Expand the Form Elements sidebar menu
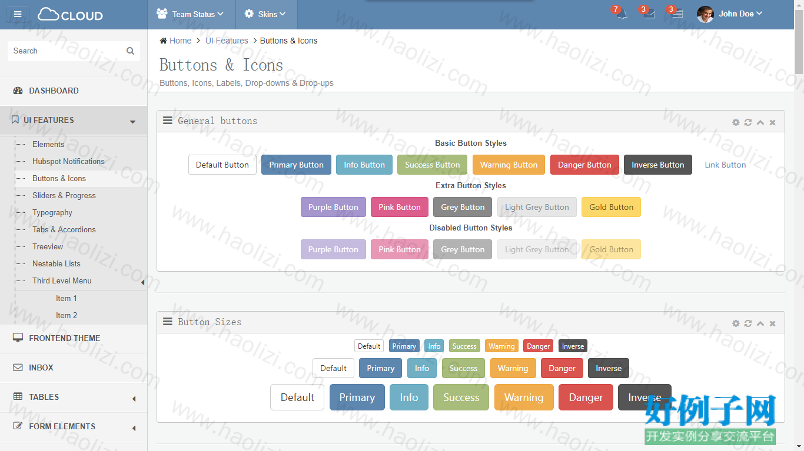The height and width of the screenshot is (451, 804). (74, 427)
